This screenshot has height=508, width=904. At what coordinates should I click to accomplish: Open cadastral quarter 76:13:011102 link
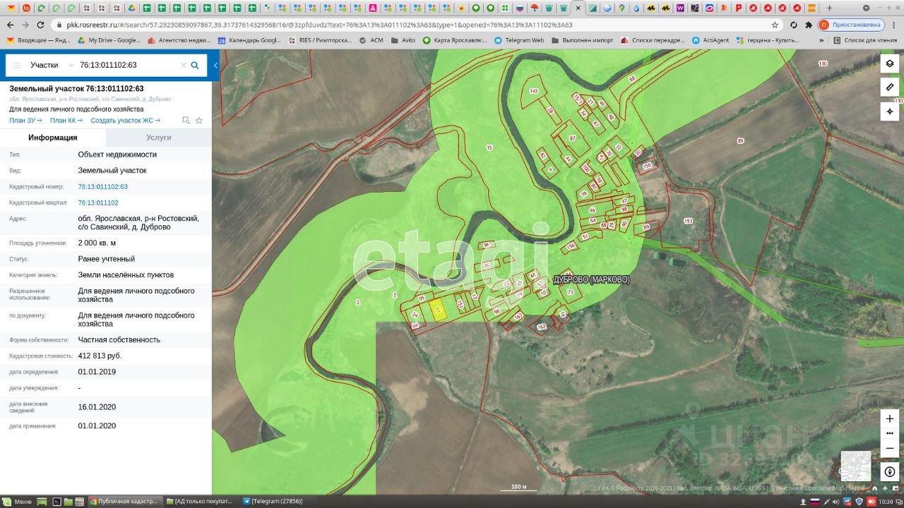pos(97,202)
